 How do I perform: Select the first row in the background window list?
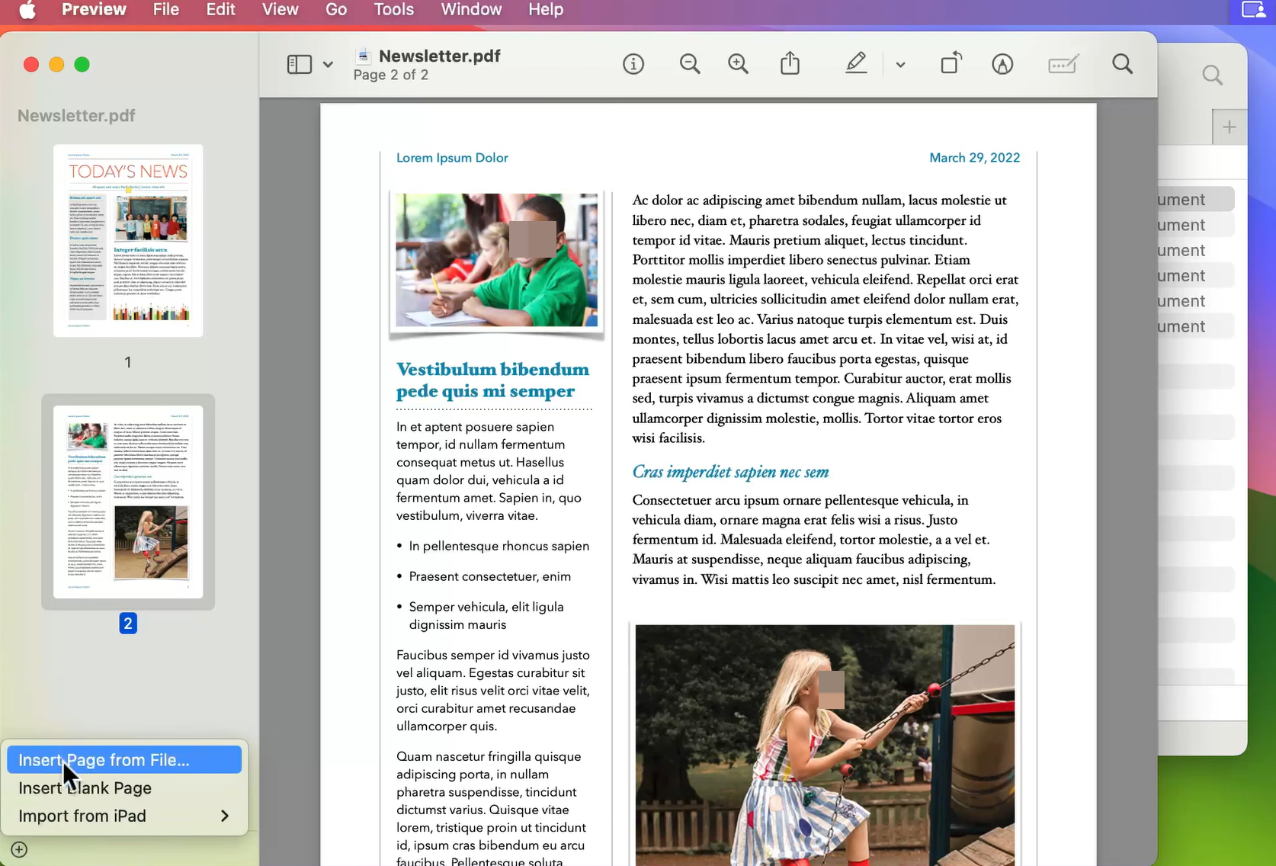tap(1196, 200)
